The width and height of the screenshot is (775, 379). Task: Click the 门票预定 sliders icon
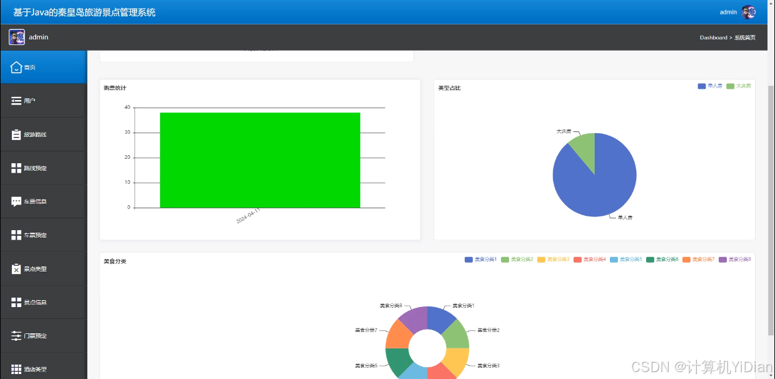(x=16, y=336)
